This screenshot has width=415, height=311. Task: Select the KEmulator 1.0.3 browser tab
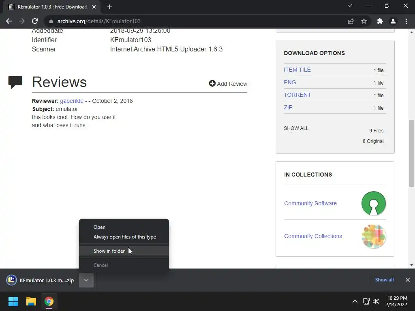click(52, 7)
